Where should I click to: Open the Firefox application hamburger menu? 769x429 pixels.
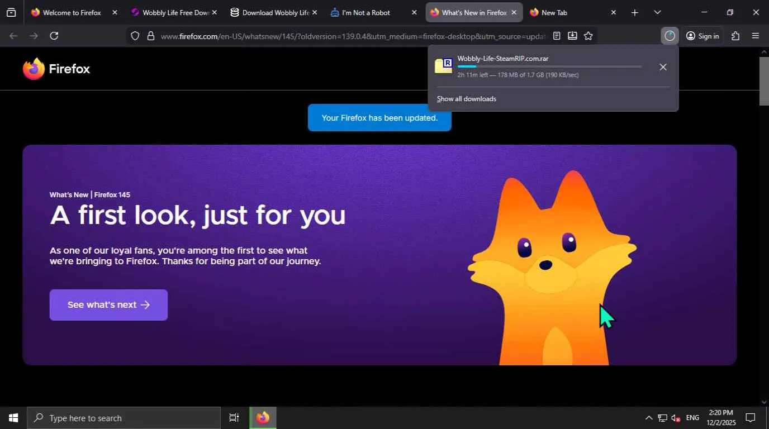(x=756, y=36)
